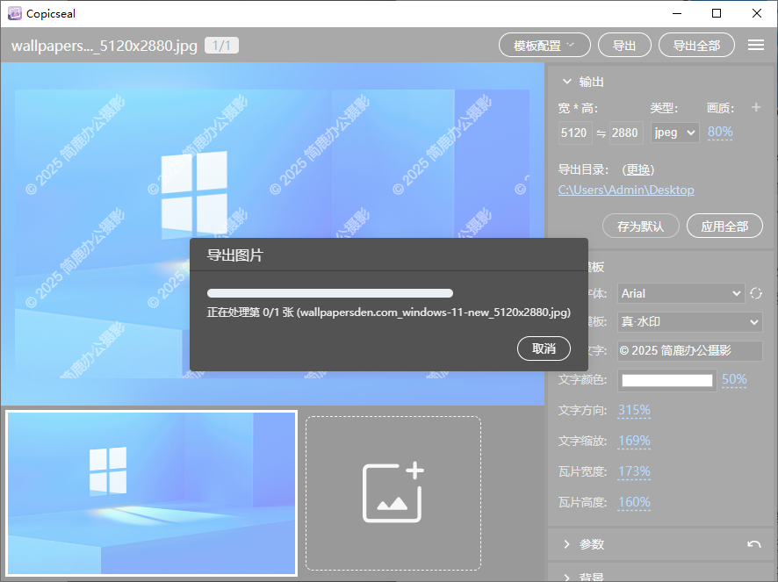Click the 存为默认 button
Image resolution: width=778 pixels, height=582 pixels.
pos(640,226)
